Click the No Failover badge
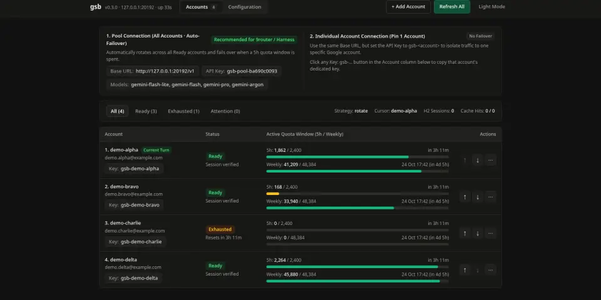The width and height of the screenshot is (601, 300). [480, 36]
